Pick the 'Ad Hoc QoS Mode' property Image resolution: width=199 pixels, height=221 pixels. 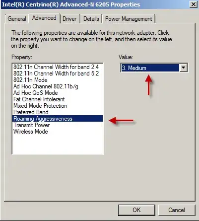tap(58, 93)
